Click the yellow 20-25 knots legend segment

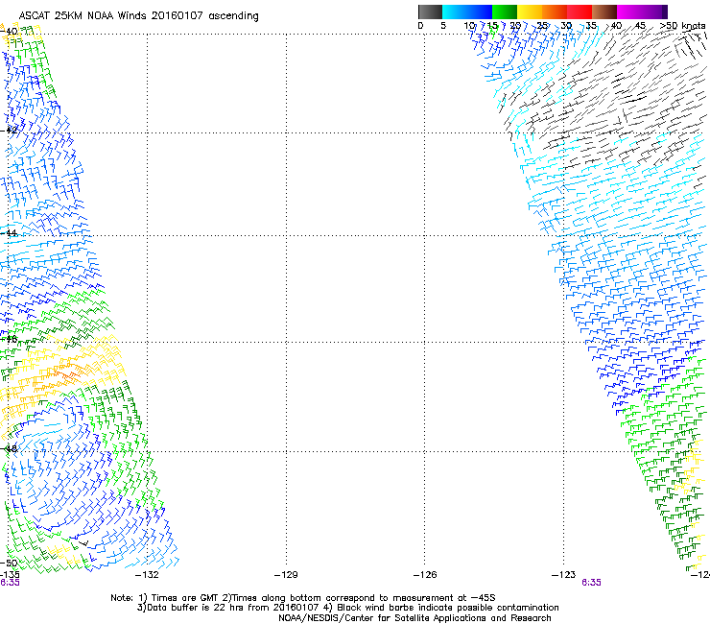click(x=530, y=12)
